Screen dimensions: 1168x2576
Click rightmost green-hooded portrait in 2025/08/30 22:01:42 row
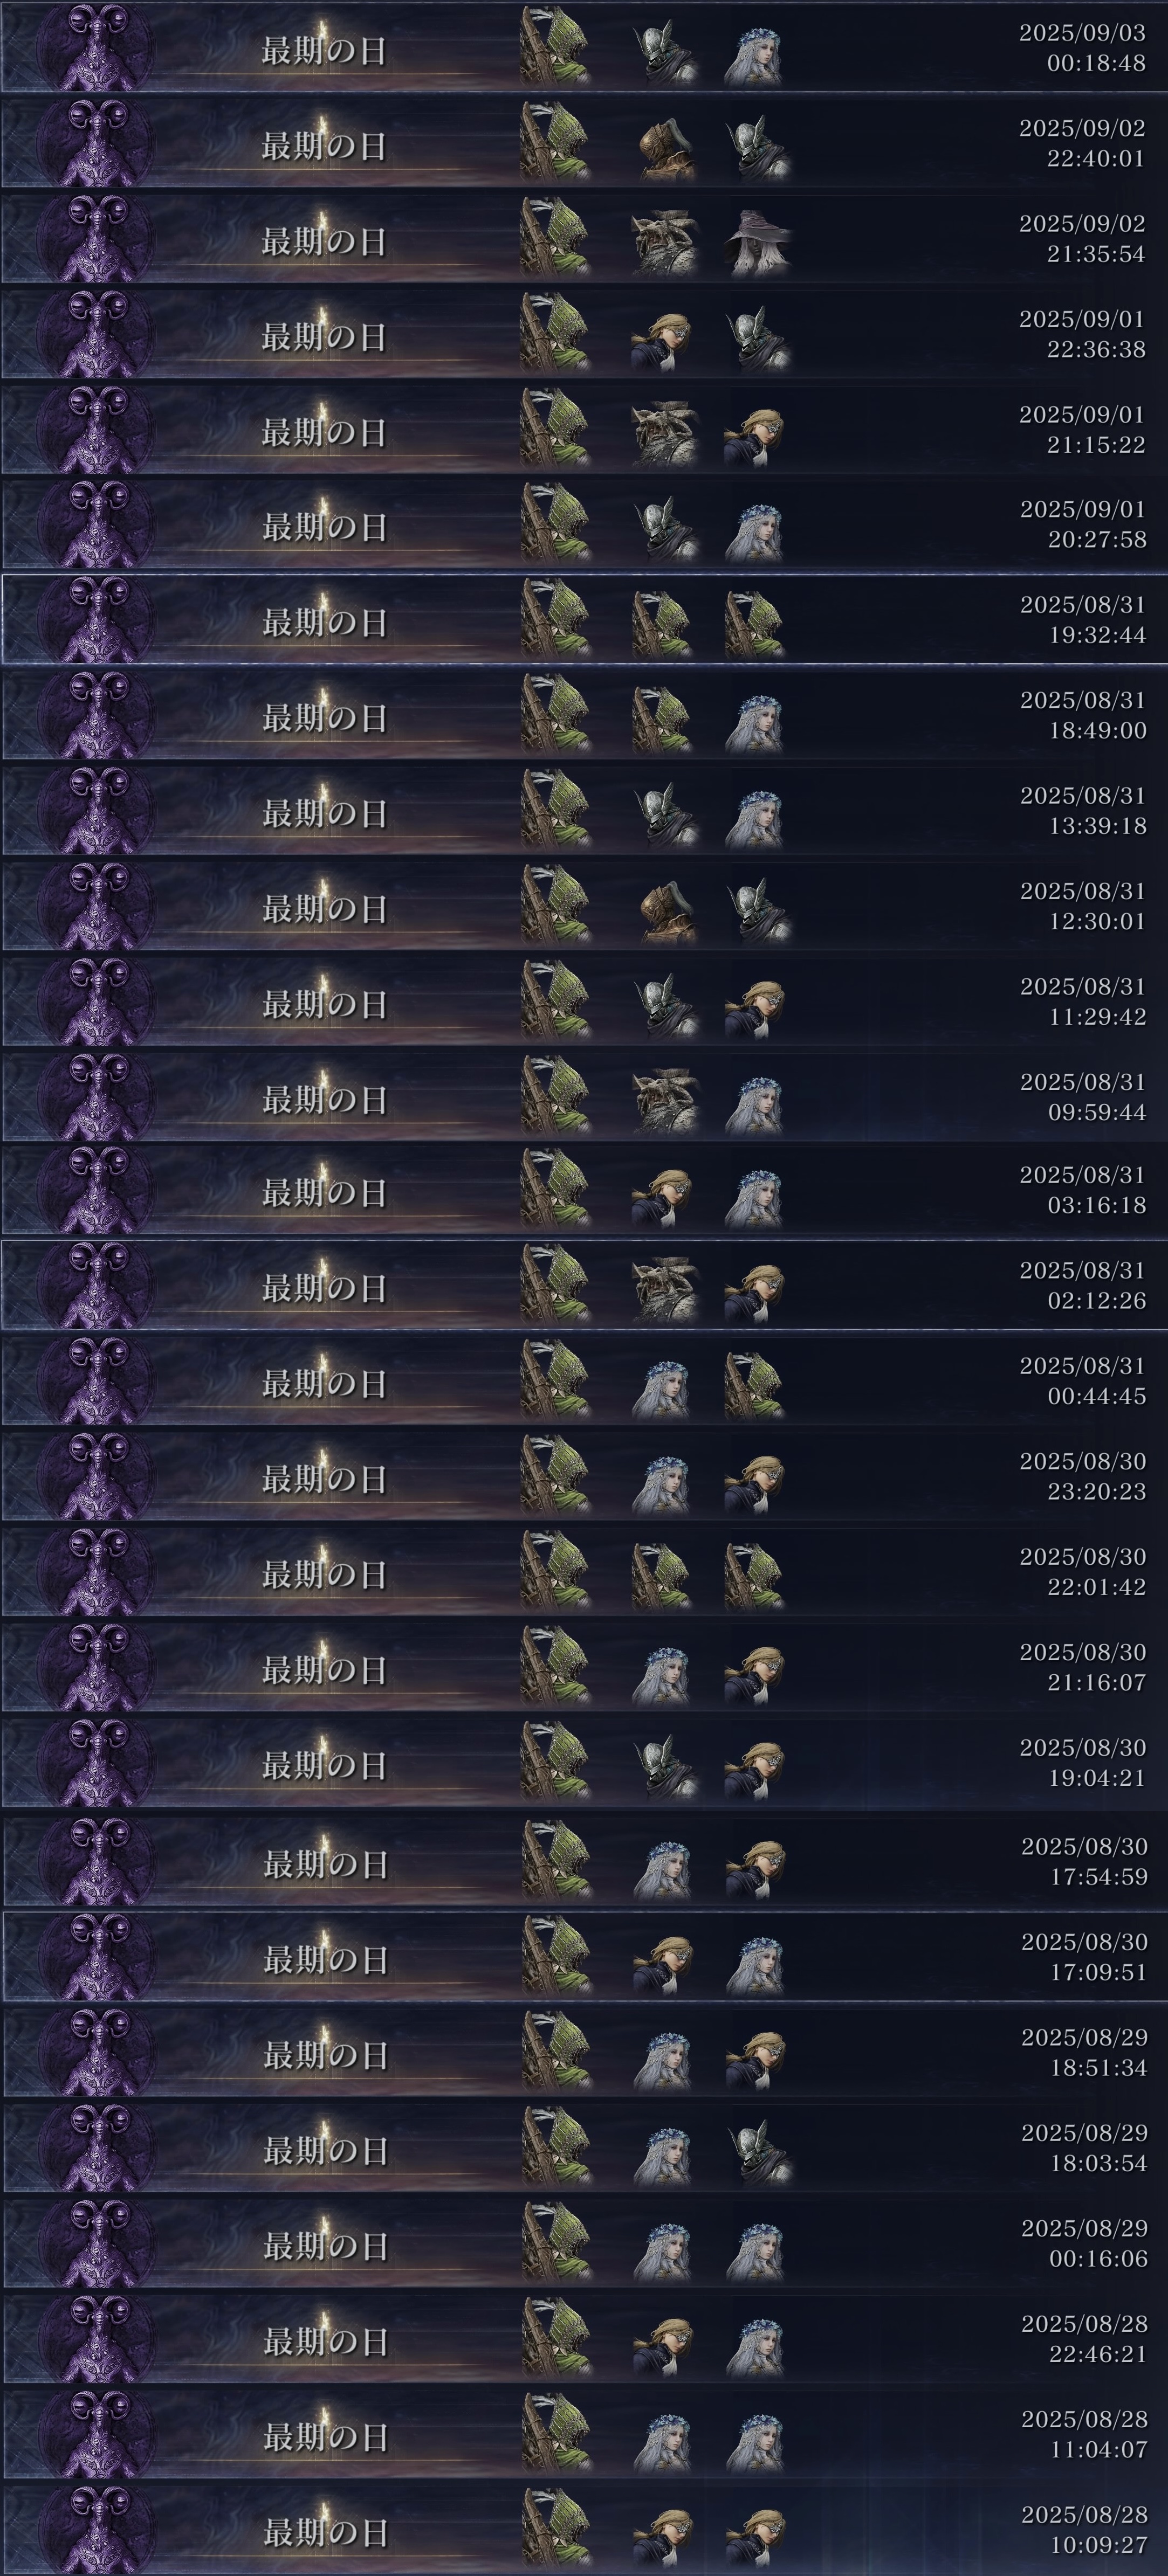coord(755,1575)
